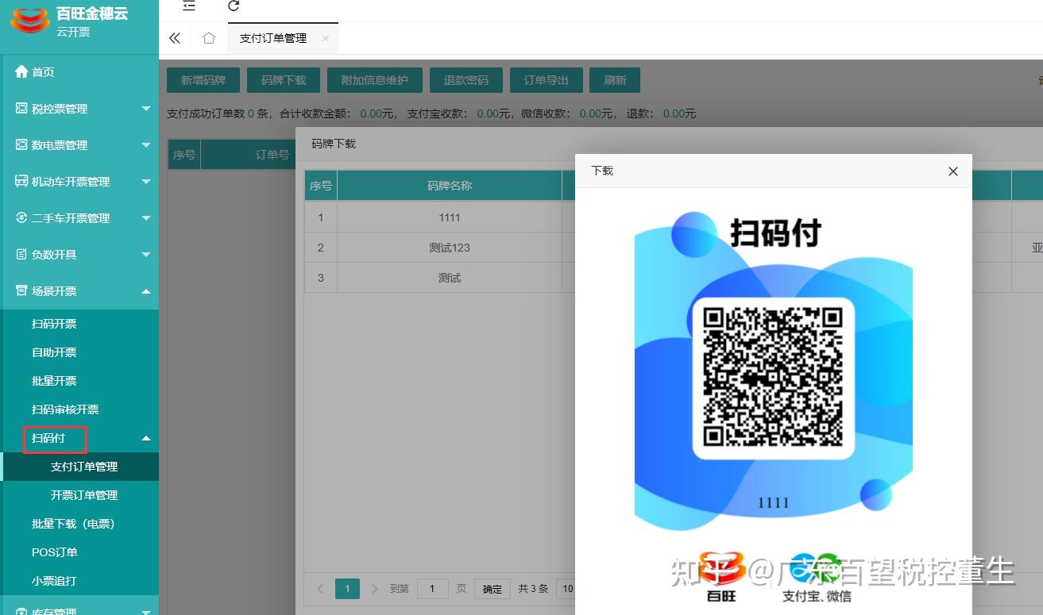This screenshot has width=1043, height=615.
Task: Click the 退款密码 button
Action: [466, 80]
